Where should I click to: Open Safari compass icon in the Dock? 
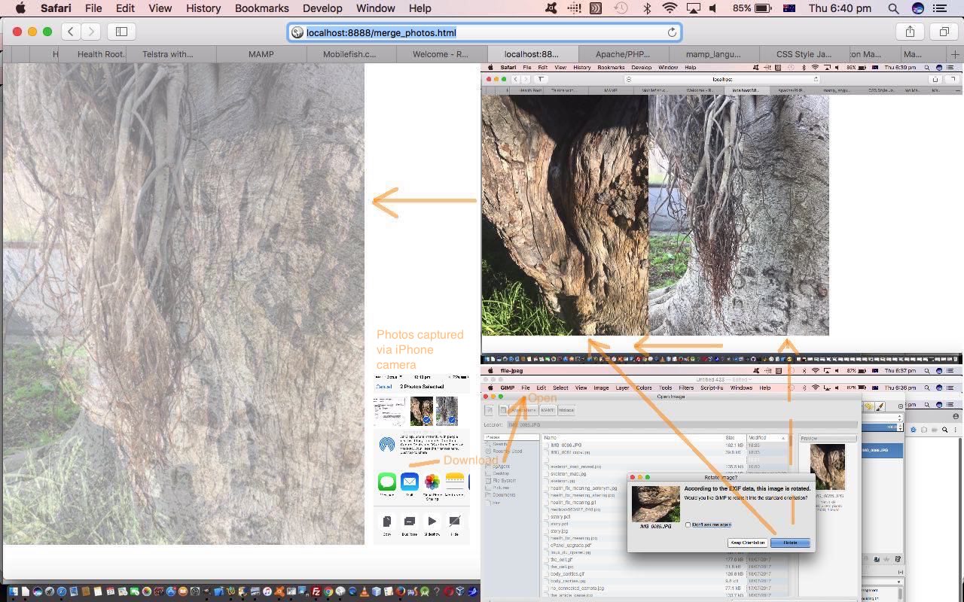(62, 591)
